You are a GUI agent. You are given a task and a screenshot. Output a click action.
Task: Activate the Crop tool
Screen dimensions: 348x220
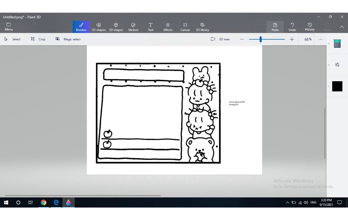38,39
